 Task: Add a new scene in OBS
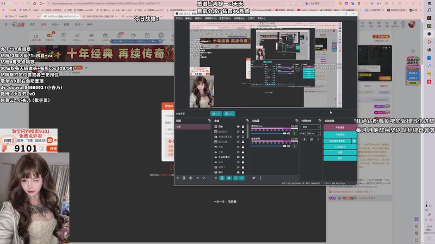pos(178,178)
